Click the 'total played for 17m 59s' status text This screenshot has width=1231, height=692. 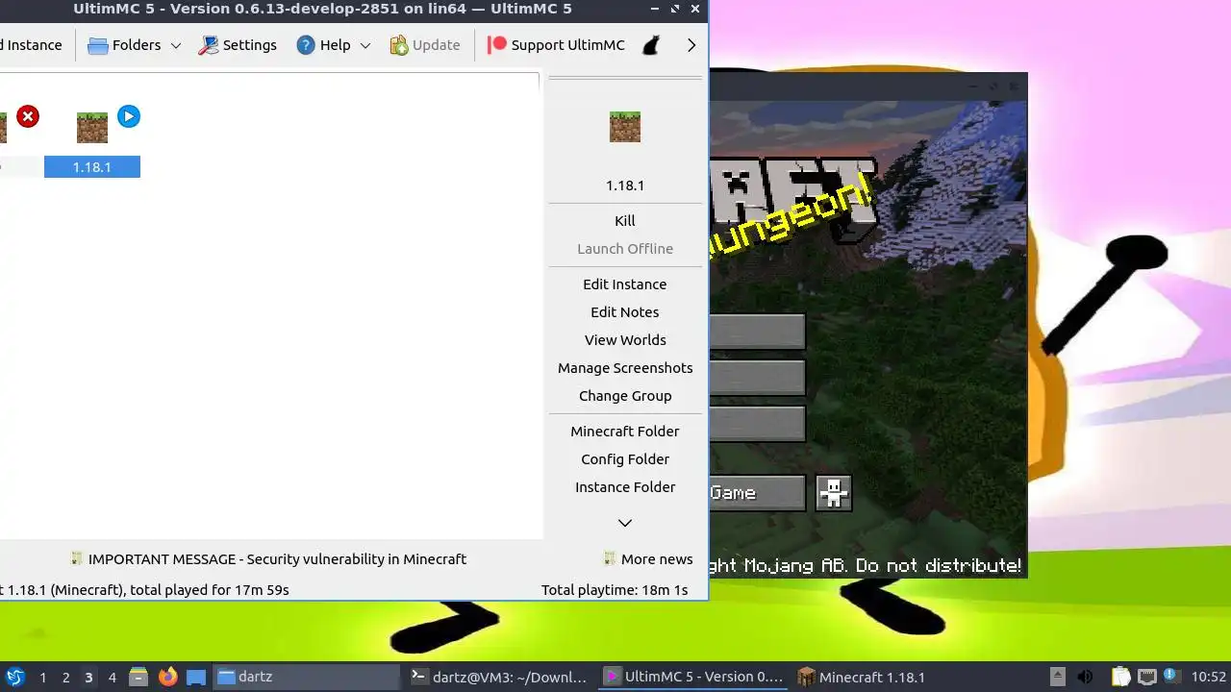click(209, 590)
